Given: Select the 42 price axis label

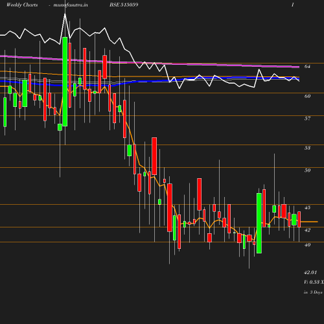Looking at the screenshot, I should tap(307, 230).
